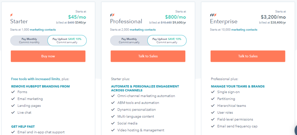
Task: Select Pay Upfront for the Starter plan
Action: tap(67, 41)
